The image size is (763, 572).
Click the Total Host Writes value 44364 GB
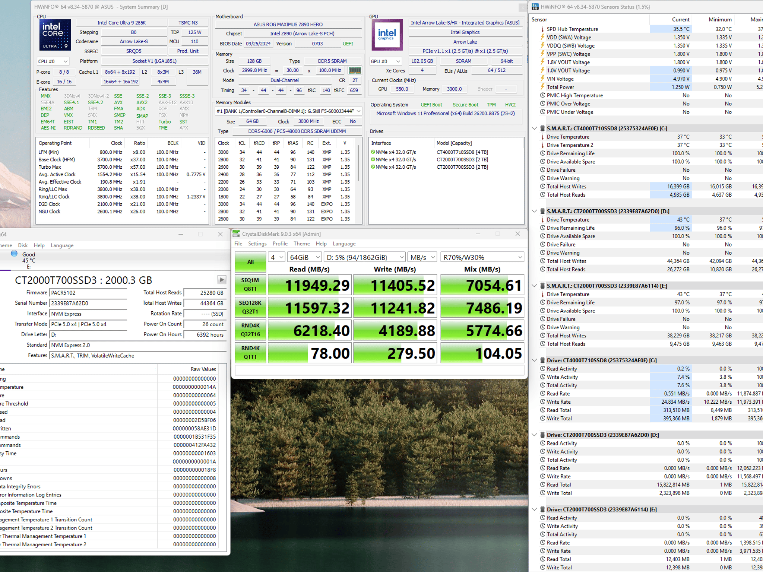tap(205, 303)
